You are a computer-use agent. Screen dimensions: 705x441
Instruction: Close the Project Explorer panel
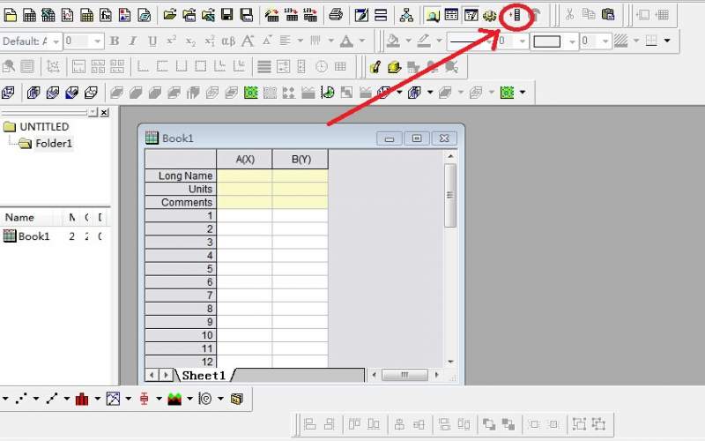click(104, 112)
